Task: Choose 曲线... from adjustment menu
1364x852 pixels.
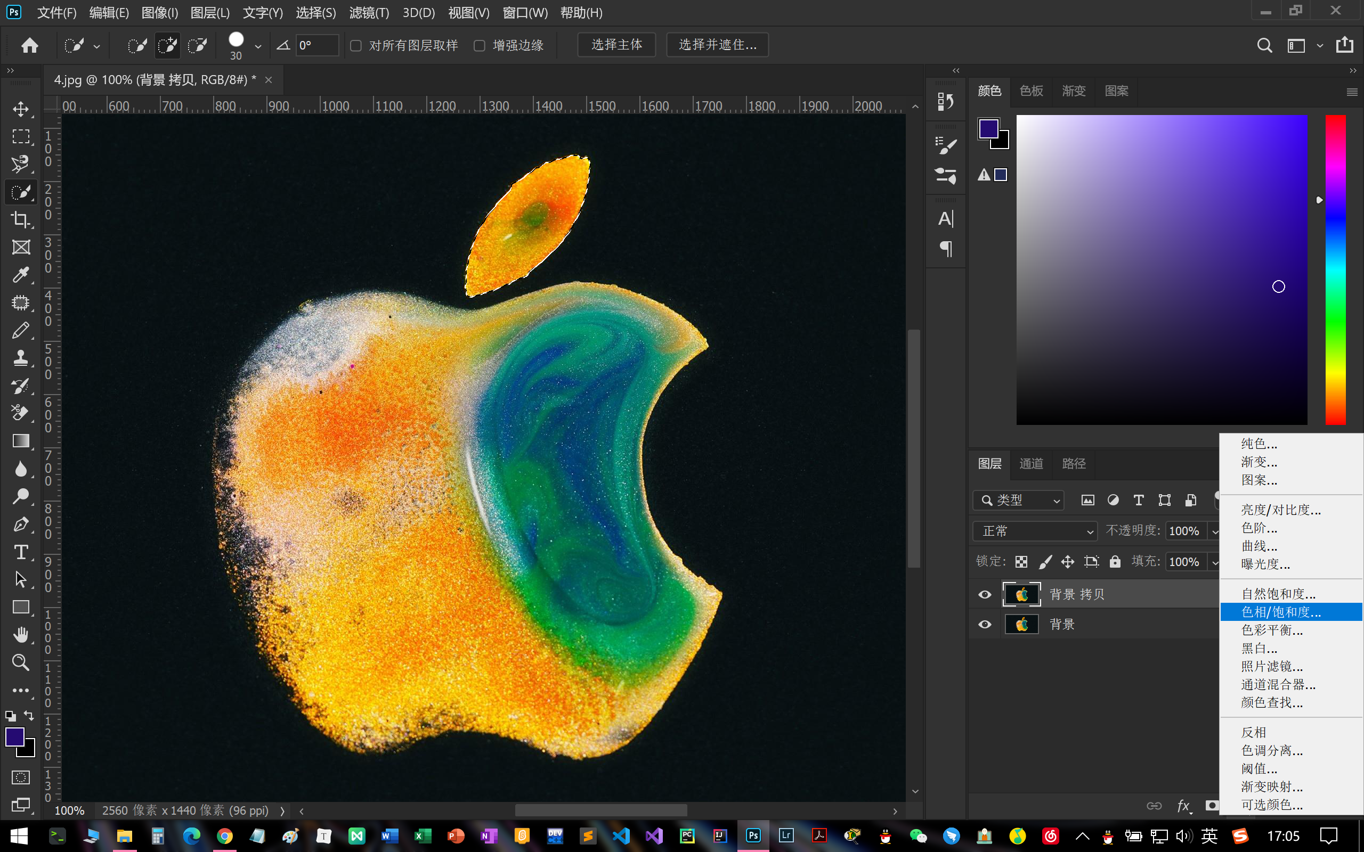Action: click(1292, 546)
